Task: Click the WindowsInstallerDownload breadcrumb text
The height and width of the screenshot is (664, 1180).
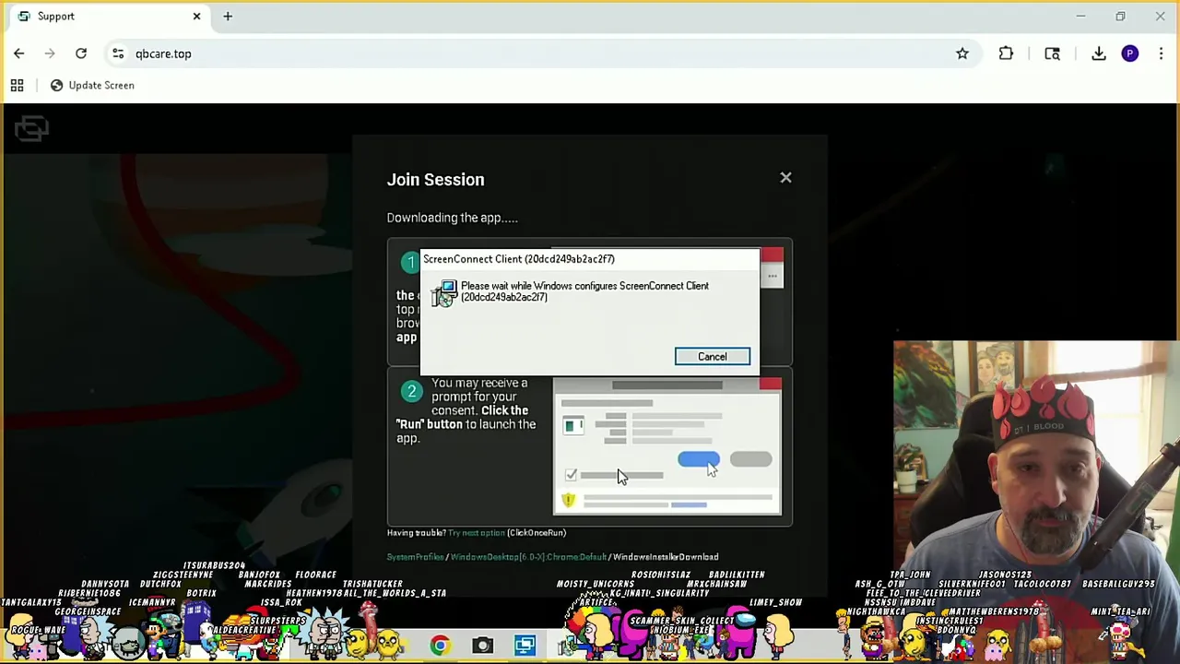Action: pyautogui.click(x=666, y=557)
